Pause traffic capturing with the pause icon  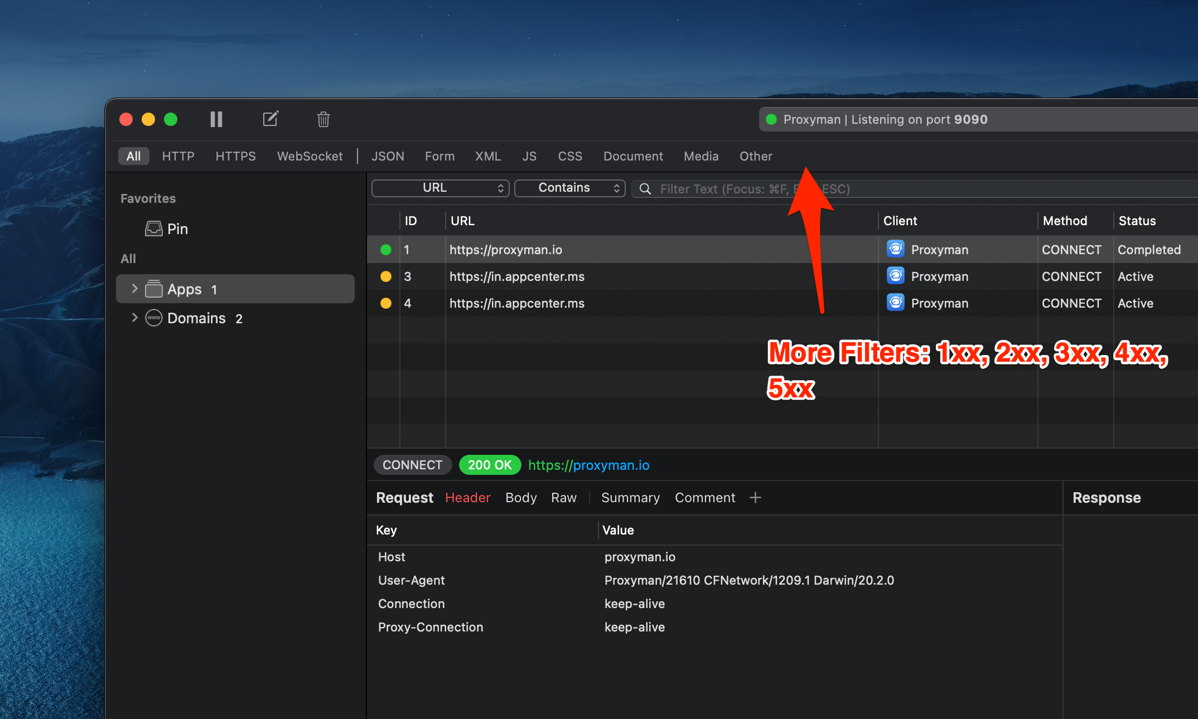pyautogui.click(x=216, y=119)
